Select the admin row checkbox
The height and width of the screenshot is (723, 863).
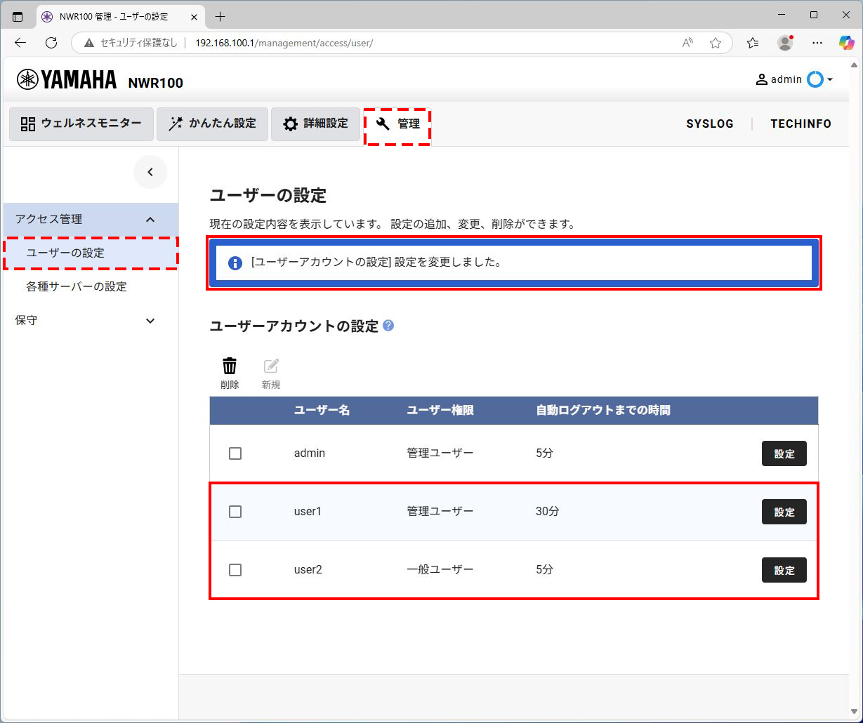(235, 453)
